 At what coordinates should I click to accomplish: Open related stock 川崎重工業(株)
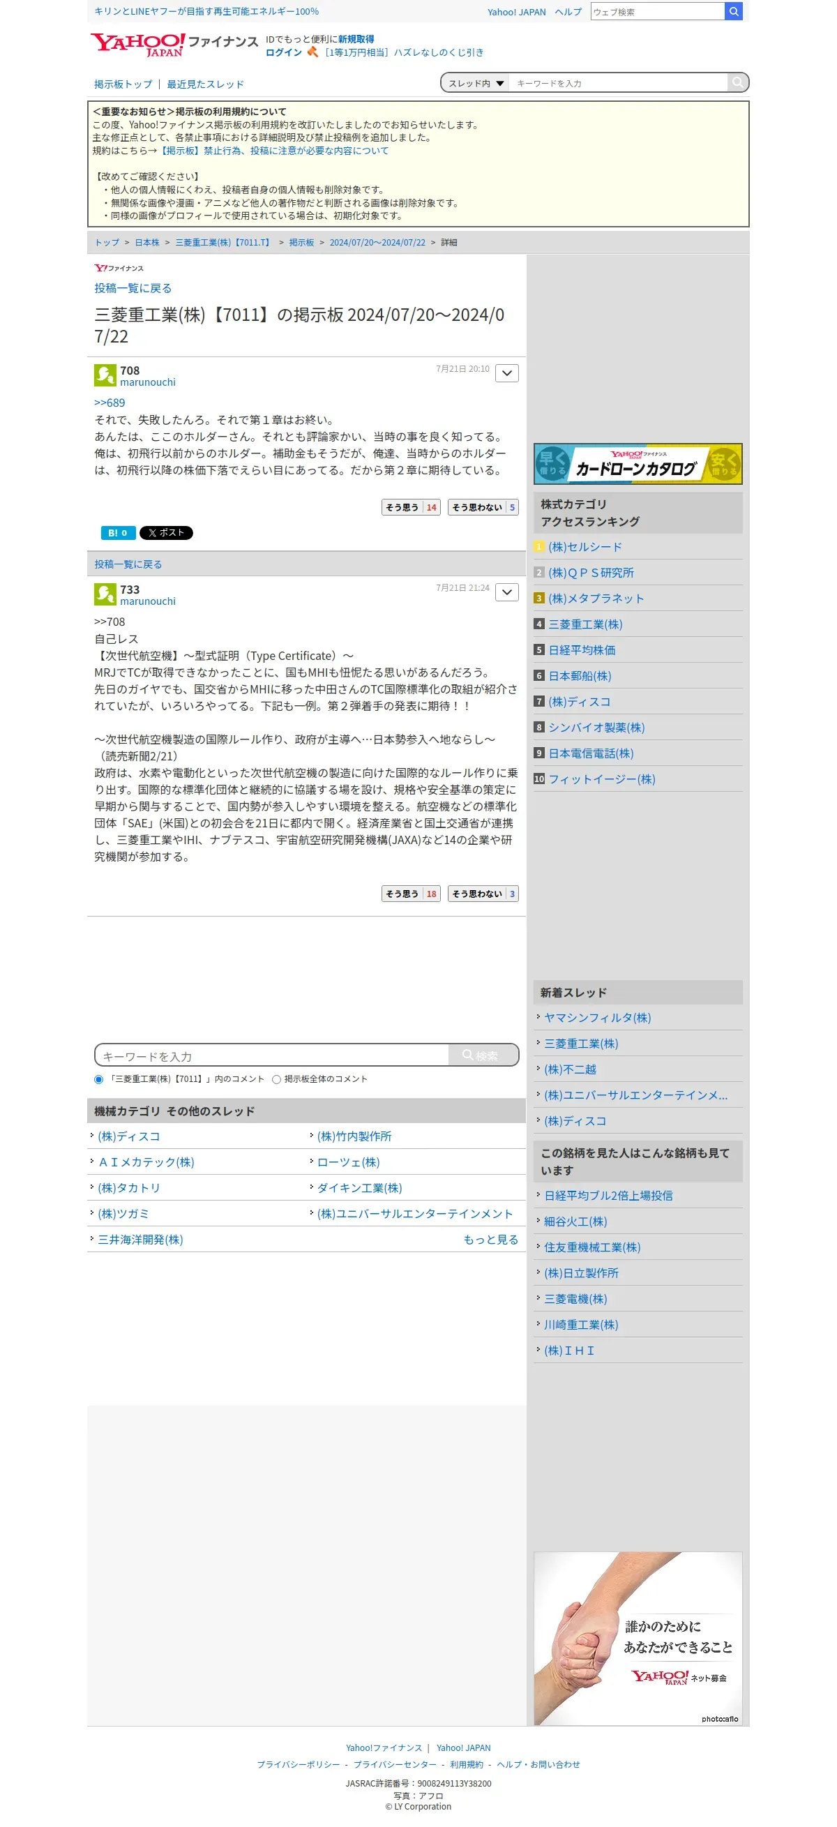pyautogui.click(x=581, y=1325)
